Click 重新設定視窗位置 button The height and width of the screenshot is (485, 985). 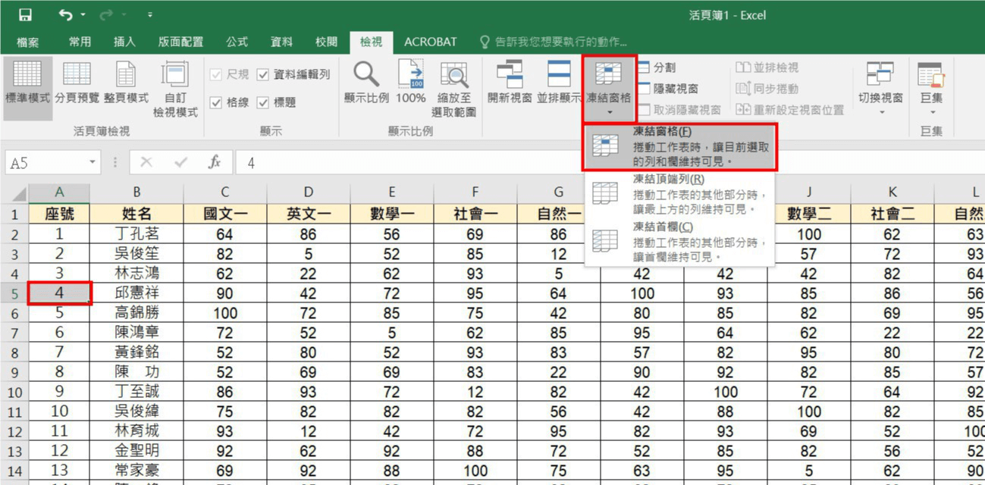coord(789,110)
